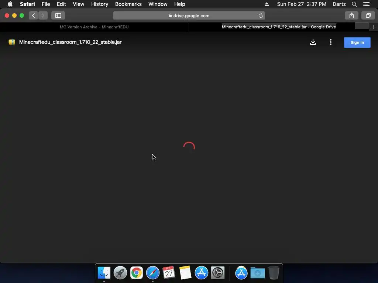Click the file name Minecraftedu_classroom_1.710_22_stable.jar

pos(71,42)
